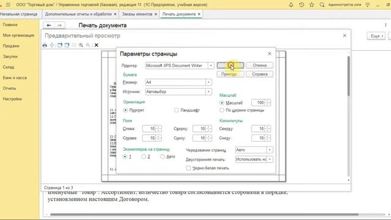Open Закупки section
The image size is (391, 220).
[x=10, y=57]
